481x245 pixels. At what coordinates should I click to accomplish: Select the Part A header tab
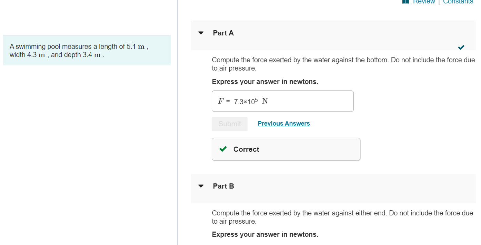223,33
